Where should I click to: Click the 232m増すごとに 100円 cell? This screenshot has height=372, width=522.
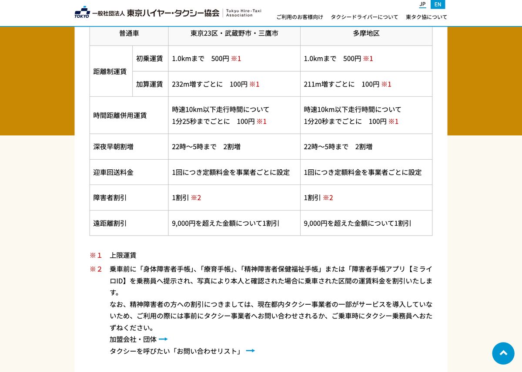click(x=234, y=84)
